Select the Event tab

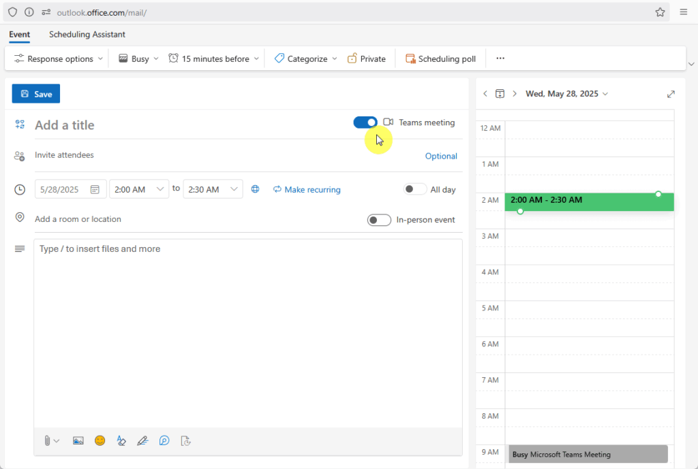[x=20, y=34]
